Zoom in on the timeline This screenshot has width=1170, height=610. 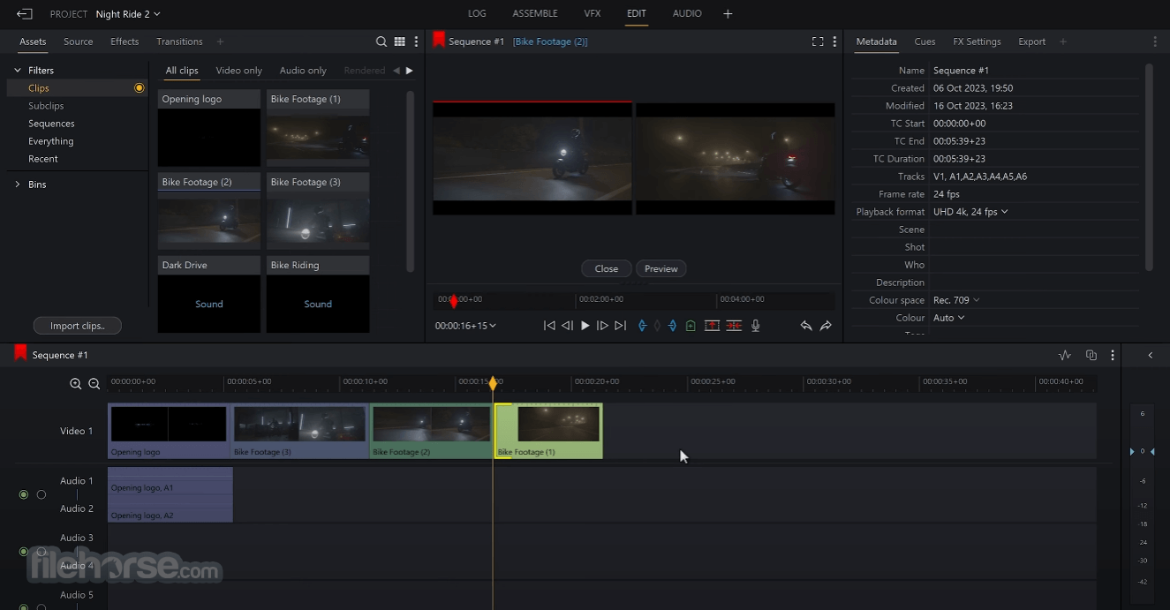click(x=76, y=384)
